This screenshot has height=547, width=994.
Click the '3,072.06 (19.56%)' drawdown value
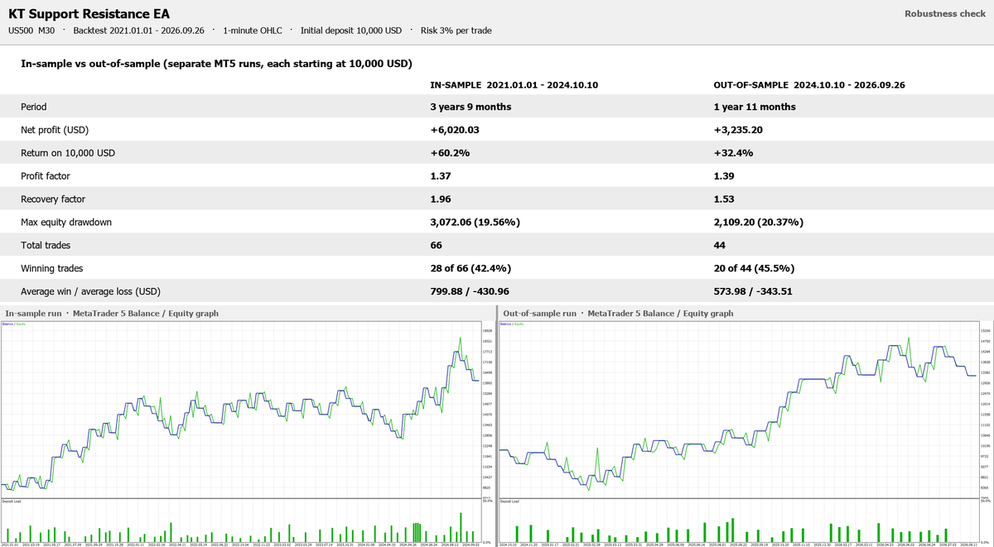(x=474, y=223)
